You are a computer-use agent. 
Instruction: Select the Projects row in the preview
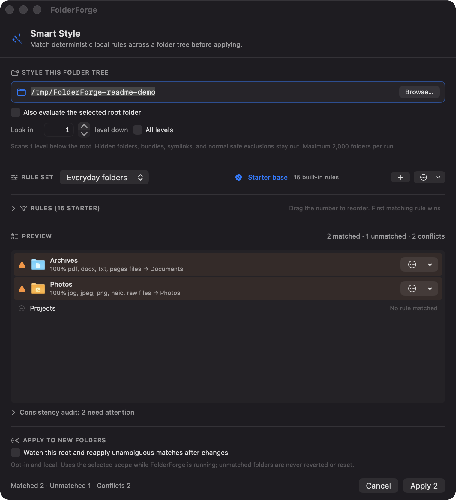pyautogui.click(x=228, y=308)
